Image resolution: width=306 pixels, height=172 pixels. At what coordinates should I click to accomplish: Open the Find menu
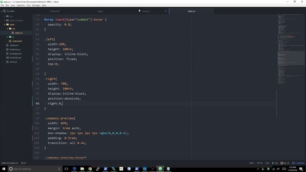(x=29, y=5)
